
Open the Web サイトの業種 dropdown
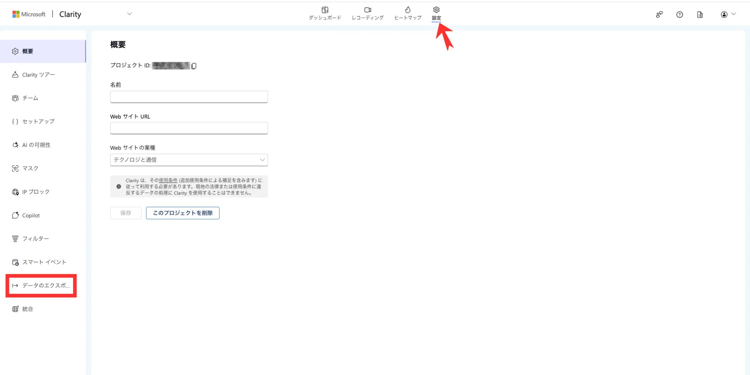click(x=189, y=160)
